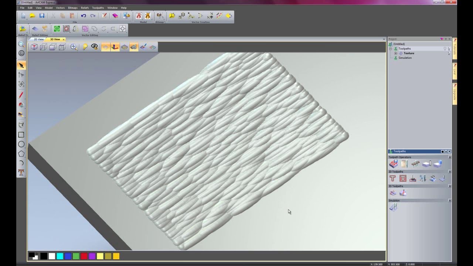Toggle Toolpaths visibility lightbulb in Project tree

445,49
